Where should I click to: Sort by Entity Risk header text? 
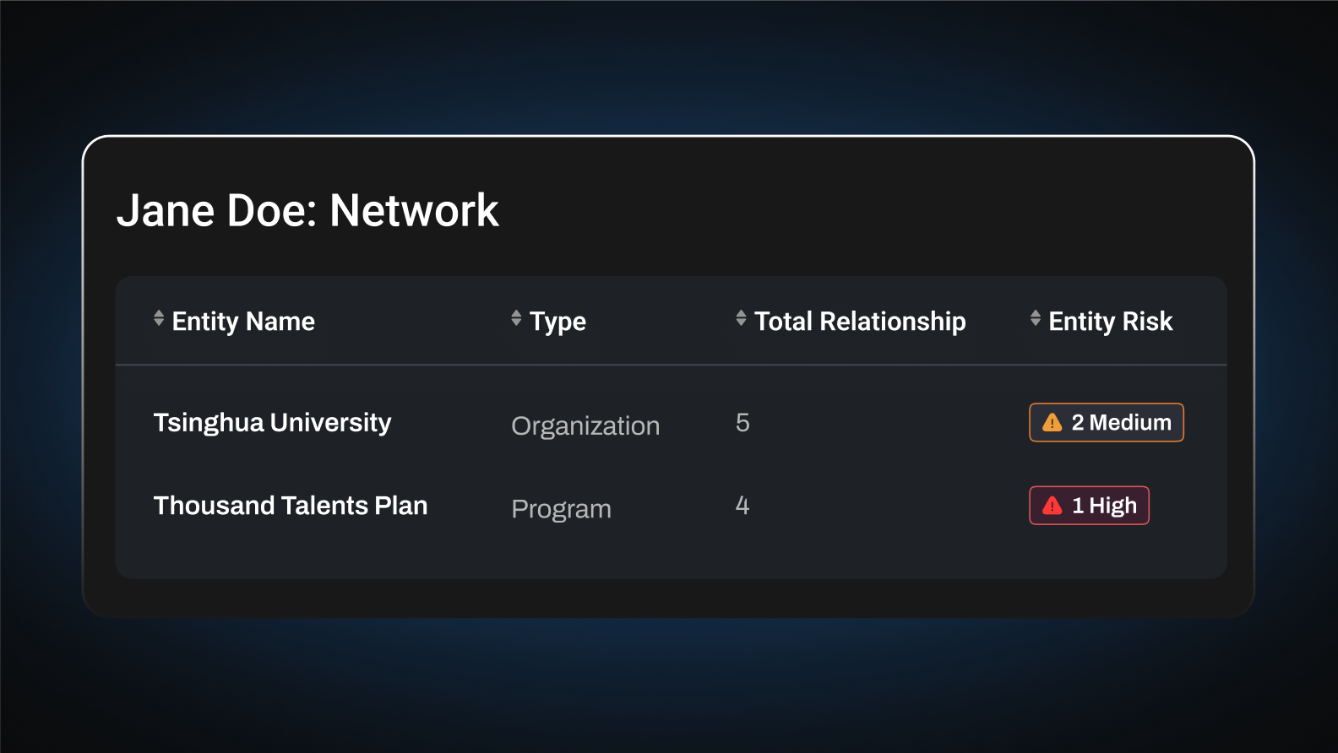[1111, 322]
